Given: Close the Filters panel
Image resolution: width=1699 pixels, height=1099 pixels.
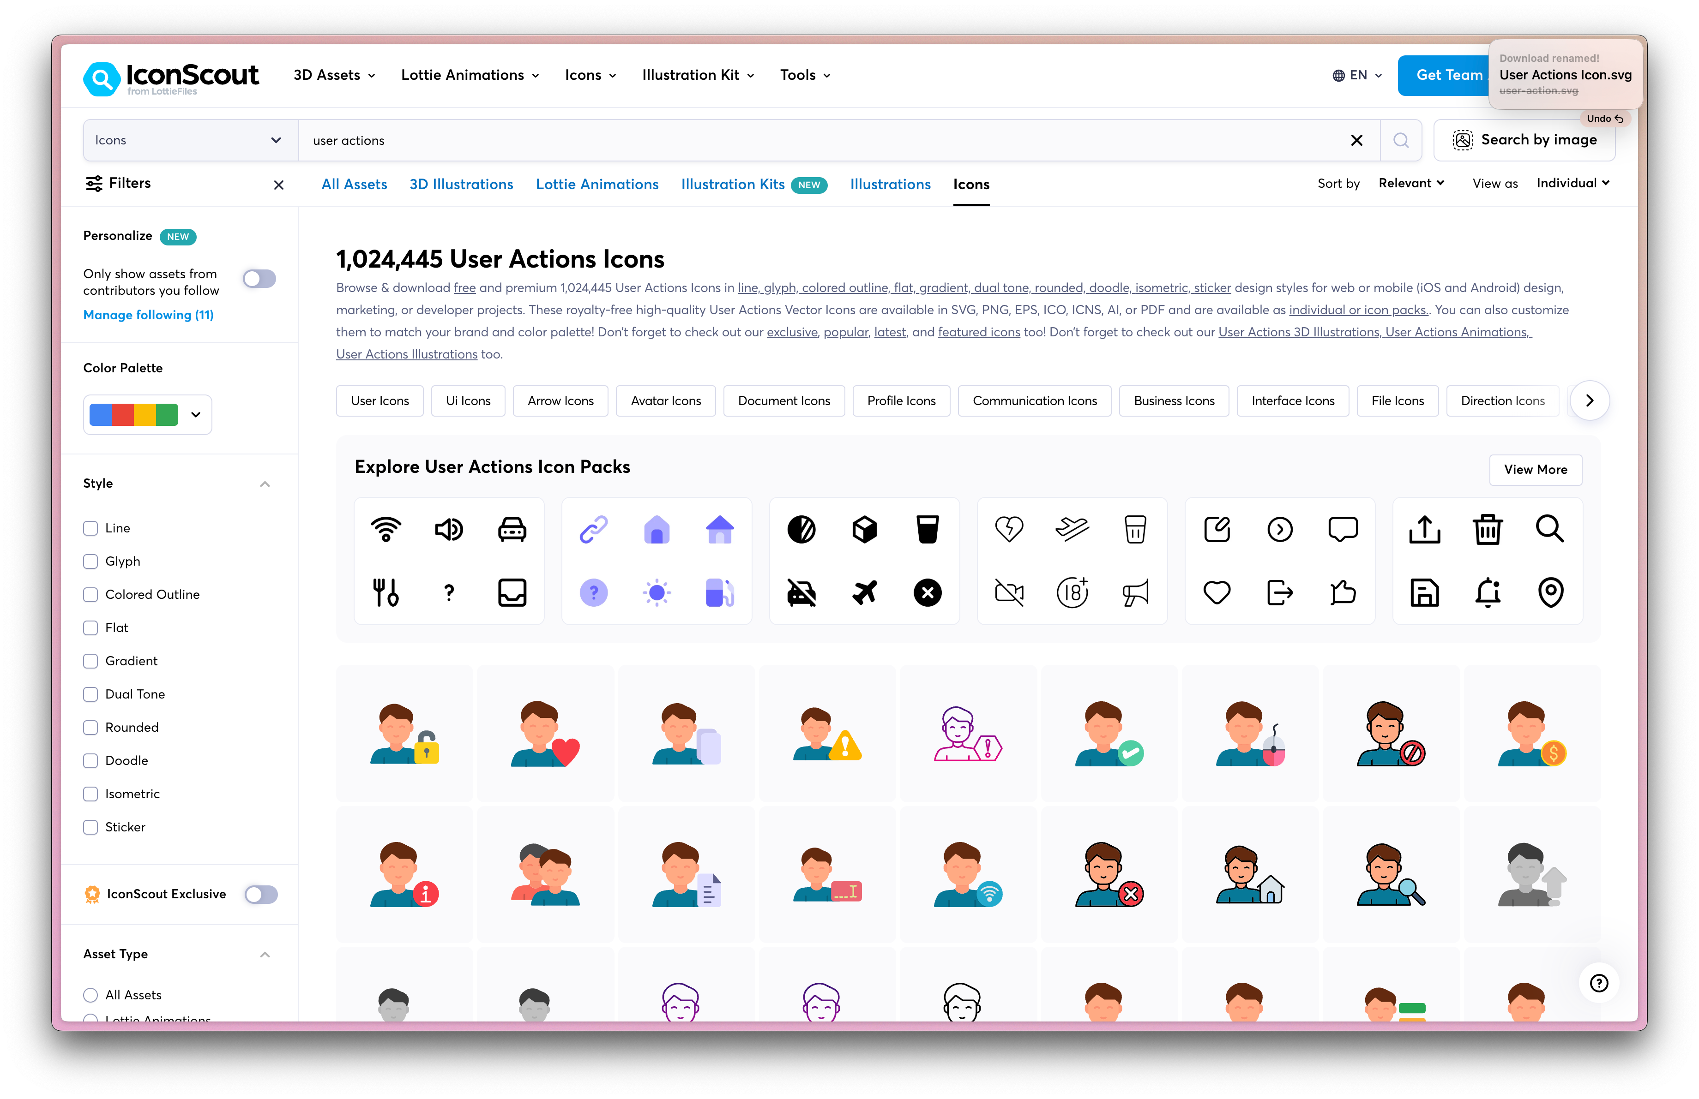Looking at the screenshot, I should pos(278,185).
